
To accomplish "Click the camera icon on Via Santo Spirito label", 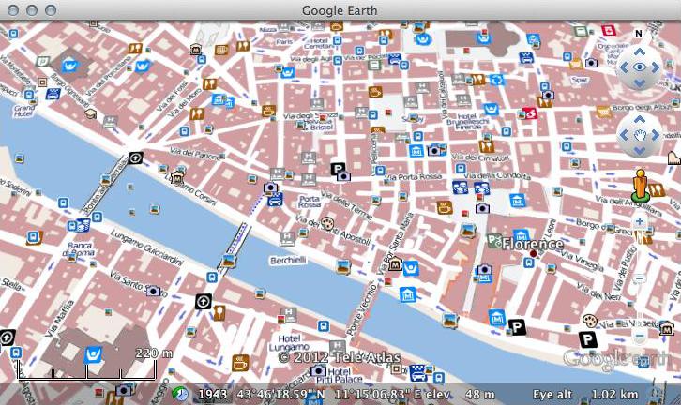I will [x=153, y=291].
